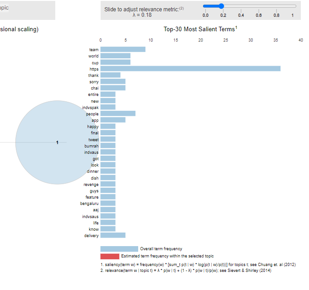309x290 pixels.
Task: Click the 'cup' term label
Action: [95, 62]
